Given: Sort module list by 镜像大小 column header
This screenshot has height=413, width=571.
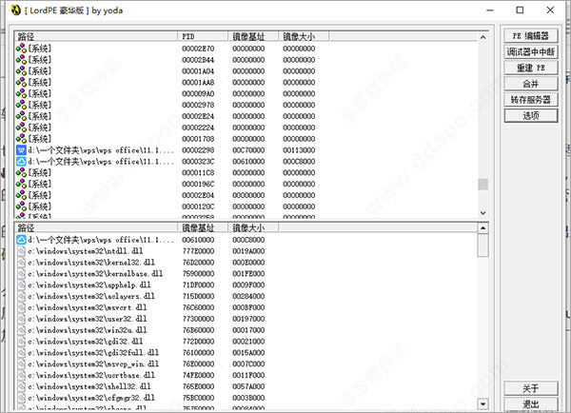Looking at the screenshot, I should tap(253, 228).
